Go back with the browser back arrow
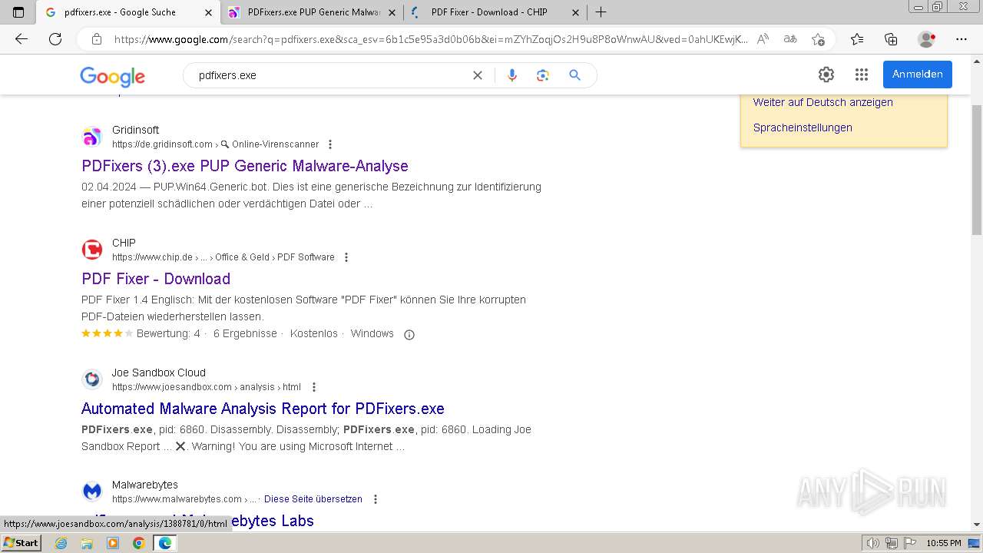The height and width of the screenshot is (553, 983). tap(22, 39)
